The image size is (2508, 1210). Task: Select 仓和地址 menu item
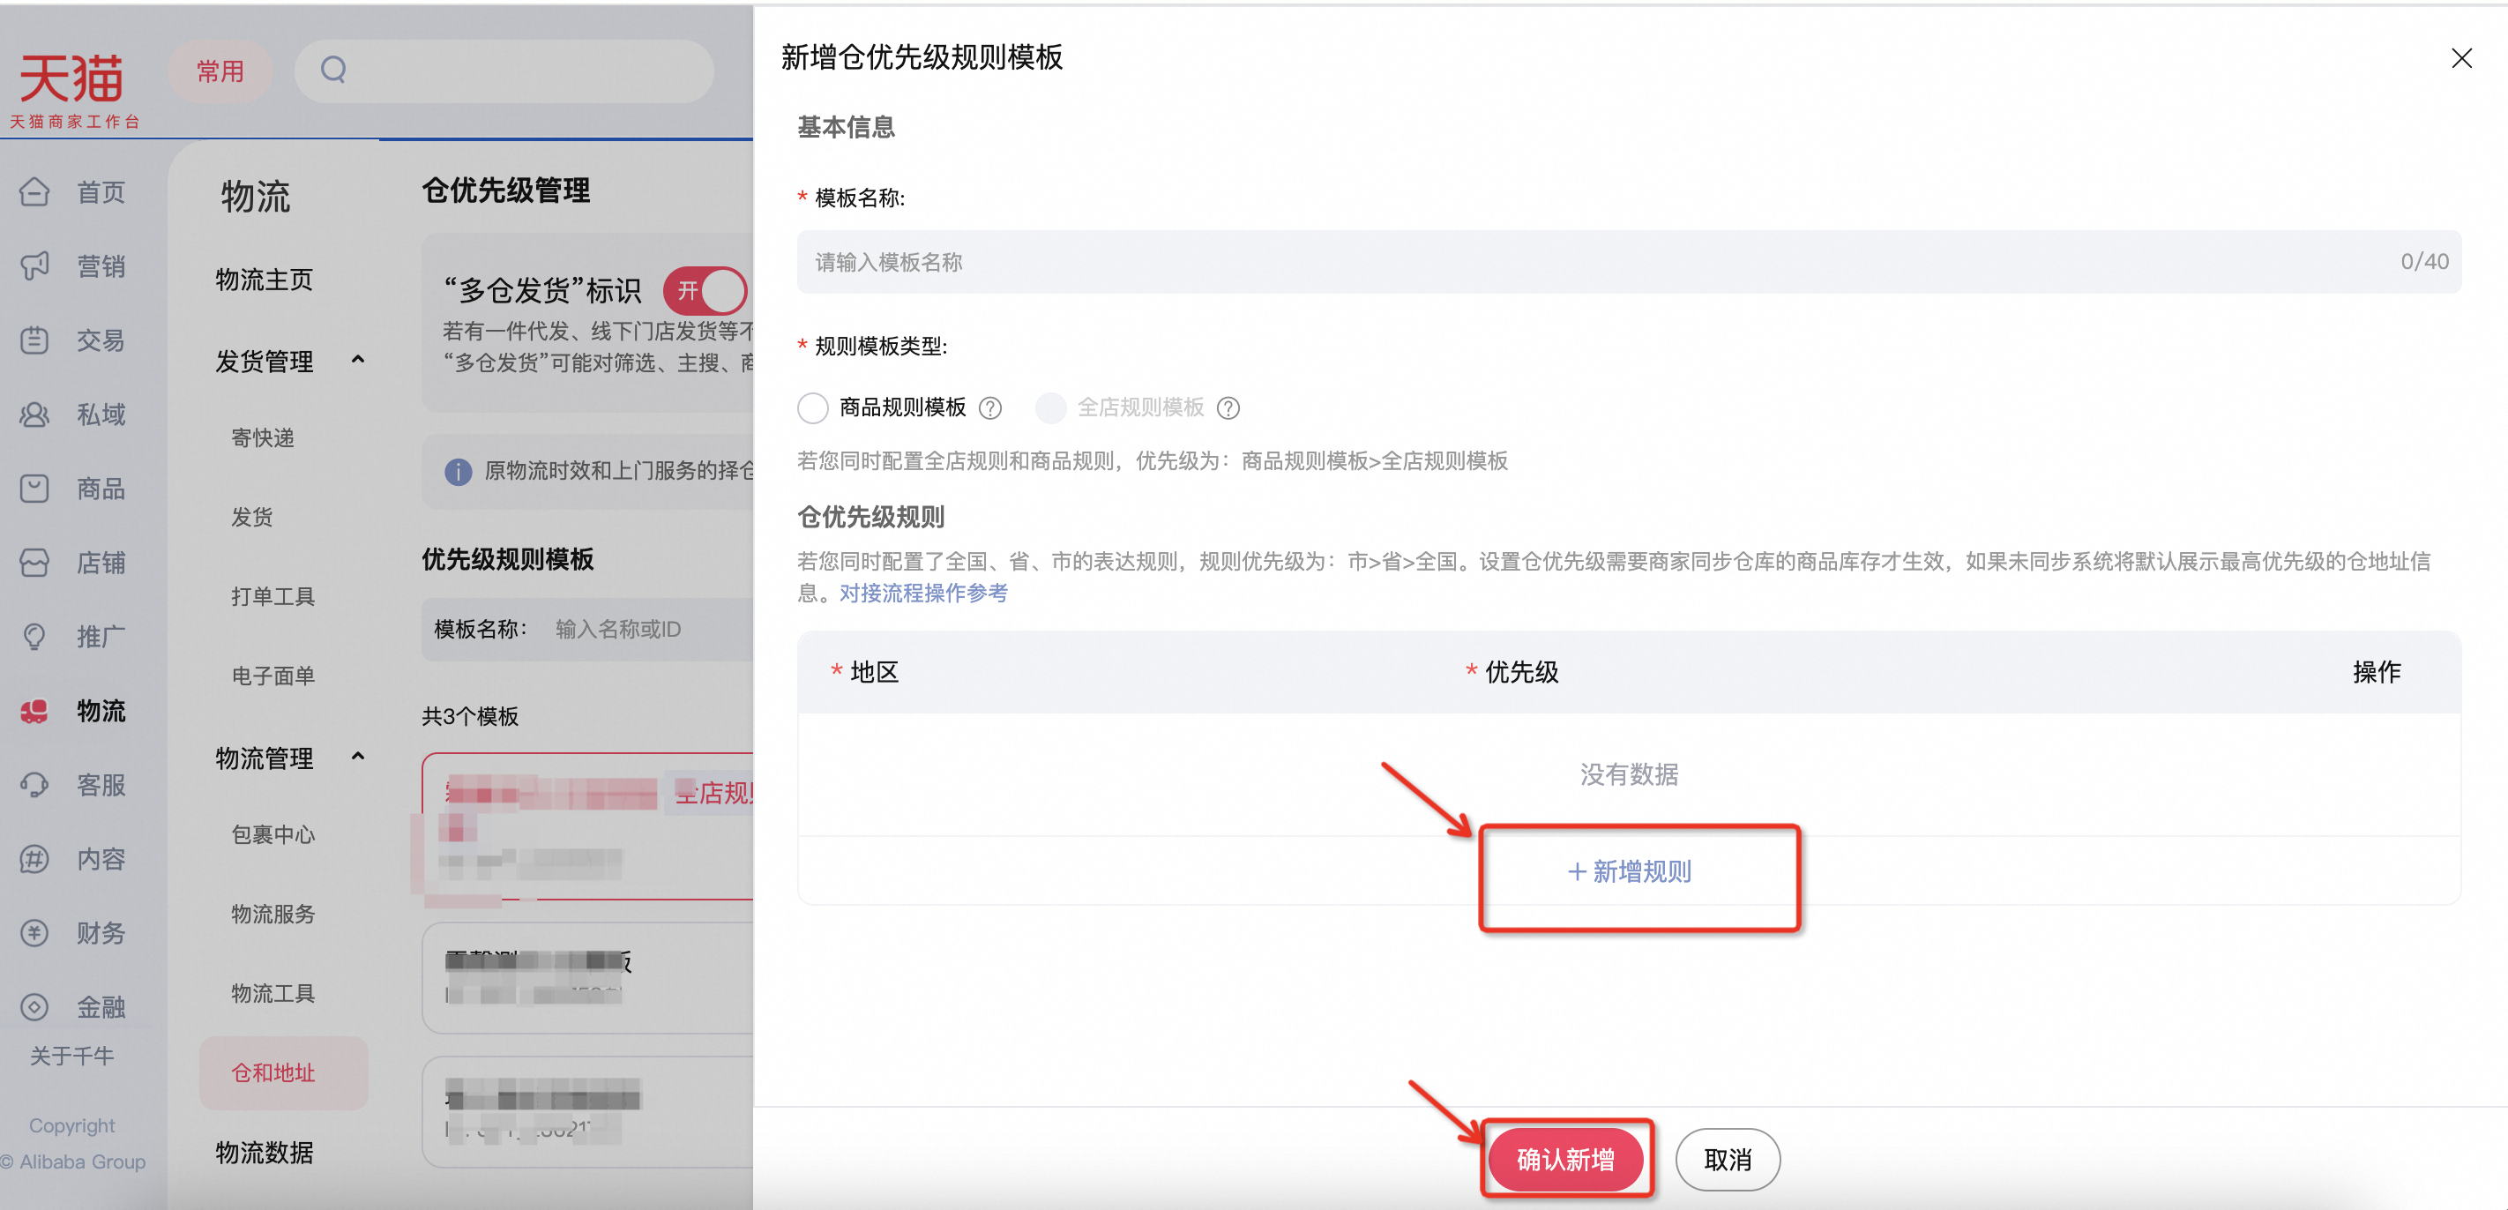coord(283,1072)
